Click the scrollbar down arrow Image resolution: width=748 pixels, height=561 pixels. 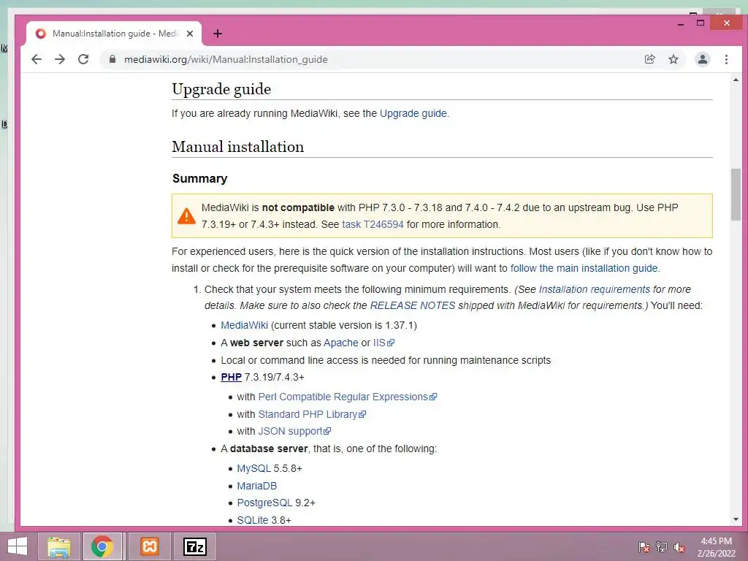pyautogui.click(x=736, y=519)
